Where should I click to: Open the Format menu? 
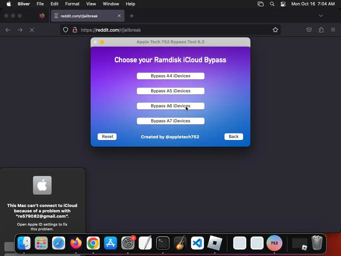point(72,4)
